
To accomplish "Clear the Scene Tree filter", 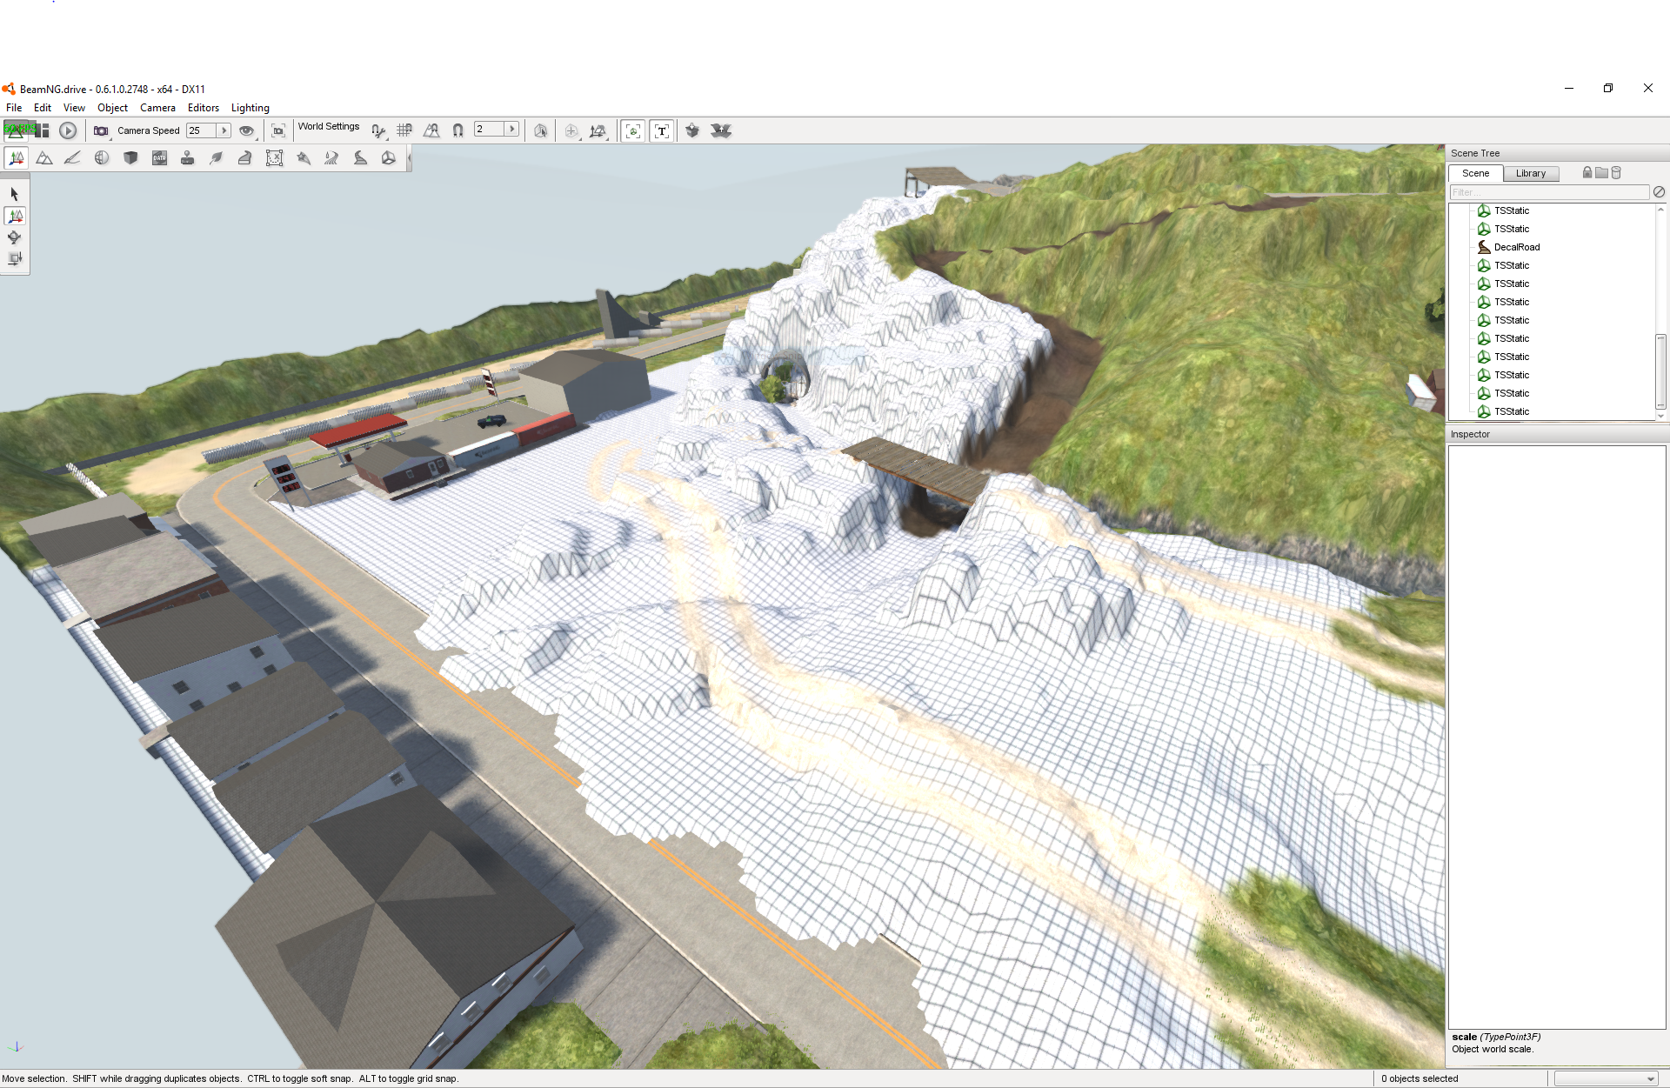I will click(1660, 192).
